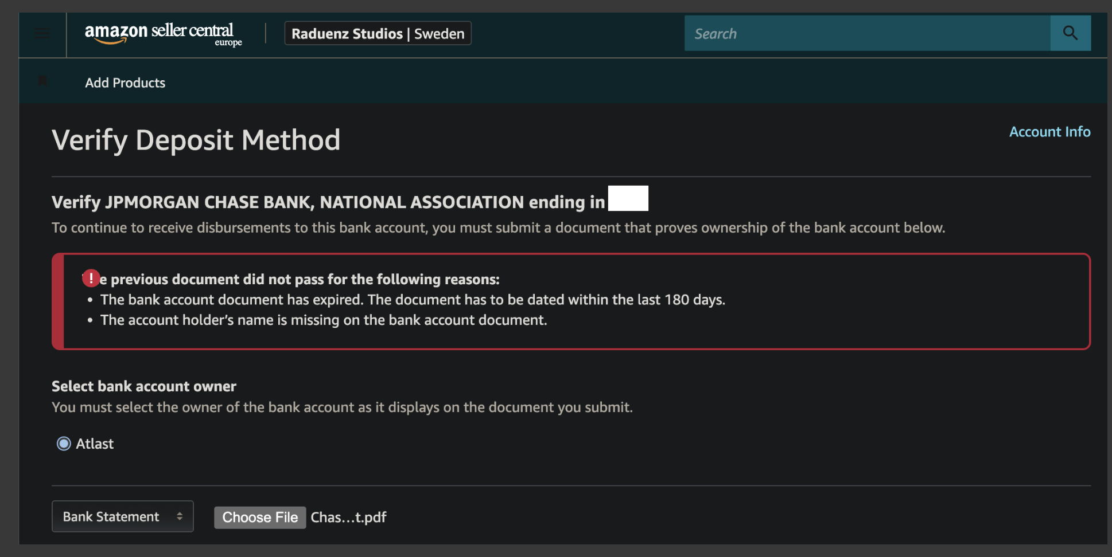Click the Choose File button

point(260,517)
